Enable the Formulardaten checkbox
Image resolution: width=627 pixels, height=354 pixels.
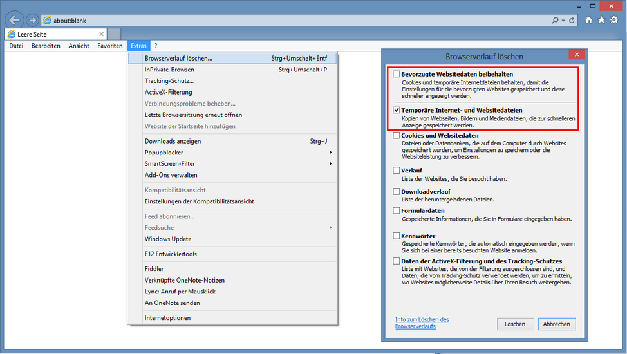point(397,210)
